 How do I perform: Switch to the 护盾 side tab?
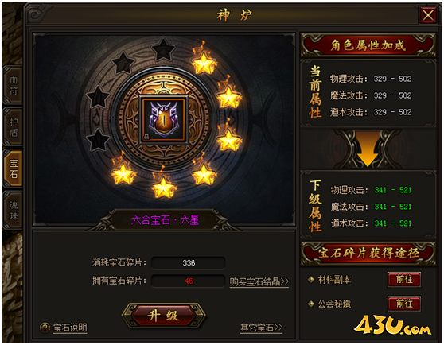click(x=13, y=127)
